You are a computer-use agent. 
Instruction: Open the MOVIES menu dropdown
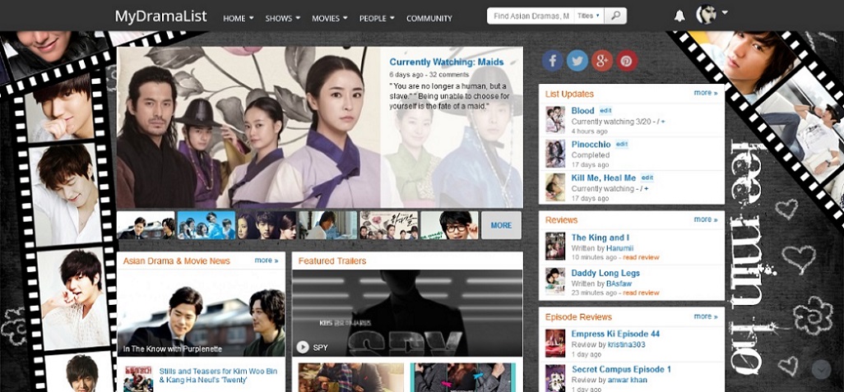coord(330,18)
